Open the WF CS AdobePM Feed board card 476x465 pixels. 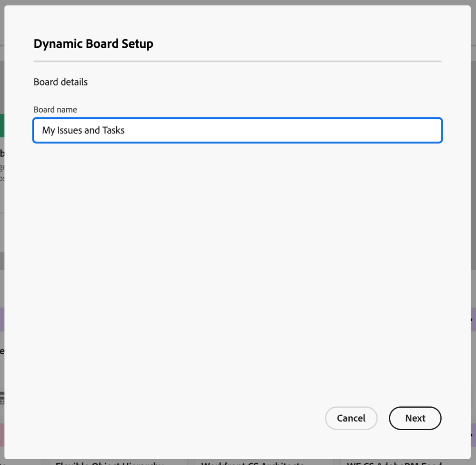[x=394, y=463]
